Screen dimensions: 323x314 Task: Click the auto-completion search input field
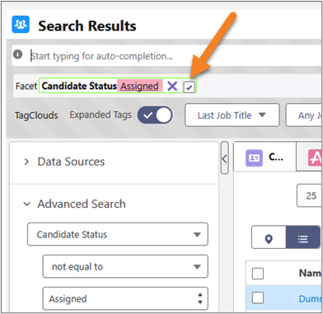176,56
